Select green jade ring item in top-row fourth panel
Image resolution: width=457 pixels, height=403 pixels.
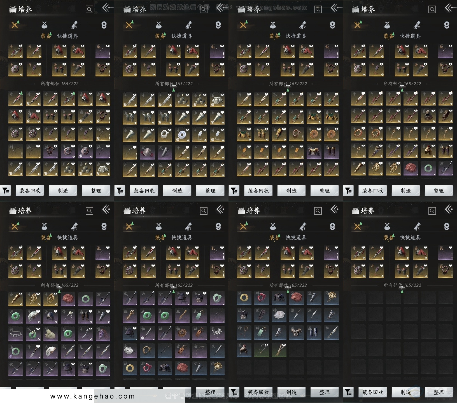(428, 168)
